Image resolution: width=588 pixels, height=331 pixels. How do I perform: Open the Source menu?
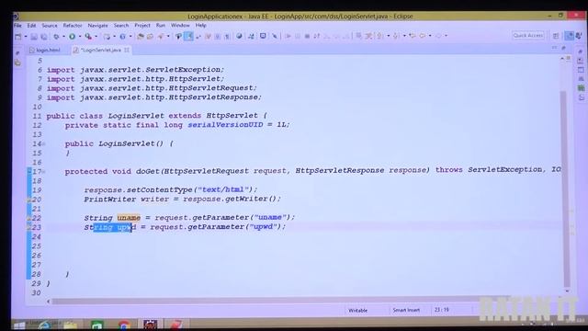click(50, 26)
